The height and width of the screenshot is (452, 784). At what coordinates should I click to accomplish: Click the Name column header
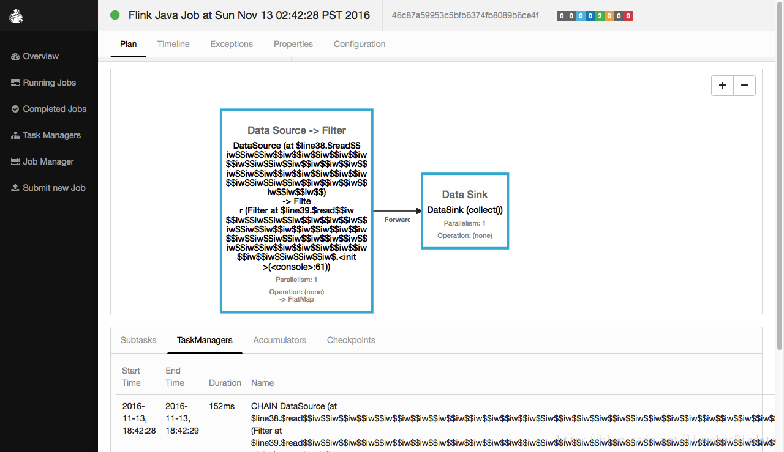(262, 383)
